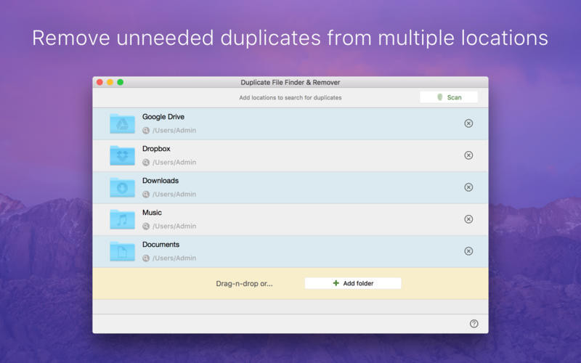This screenshot has height=363, width=581.
Task: Minimize window using yellow button
Action: (110, 82)
